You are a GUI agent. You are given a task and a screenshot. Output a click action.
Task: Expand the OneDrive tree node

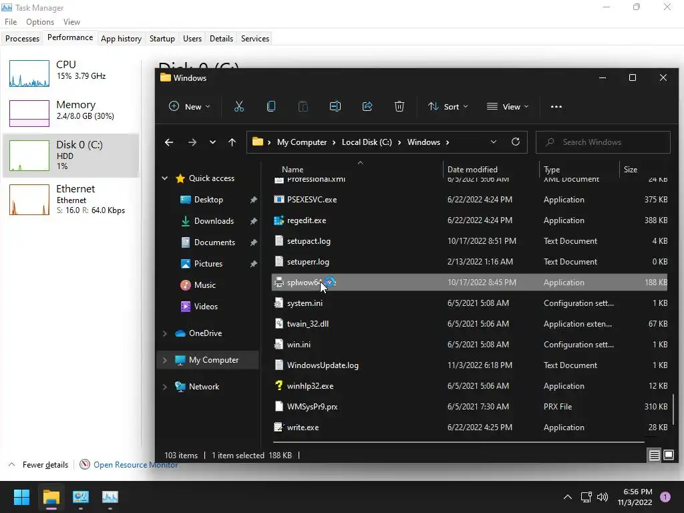(x=165, y=333)
